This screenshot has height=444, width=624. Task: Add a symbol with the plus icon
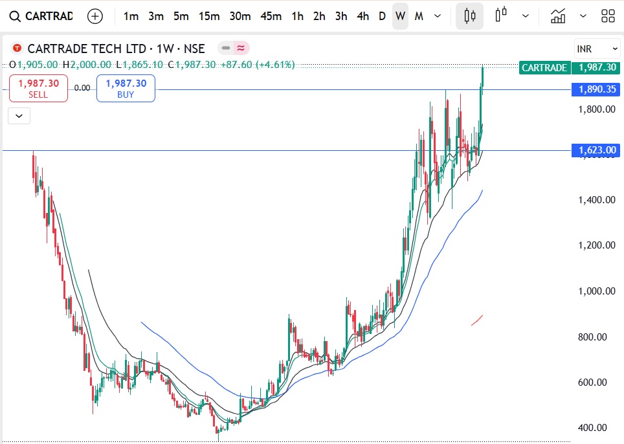click(95, 16)
